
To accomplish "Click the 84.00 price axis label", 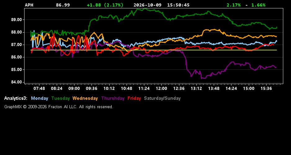I will [x=17, y=82].
